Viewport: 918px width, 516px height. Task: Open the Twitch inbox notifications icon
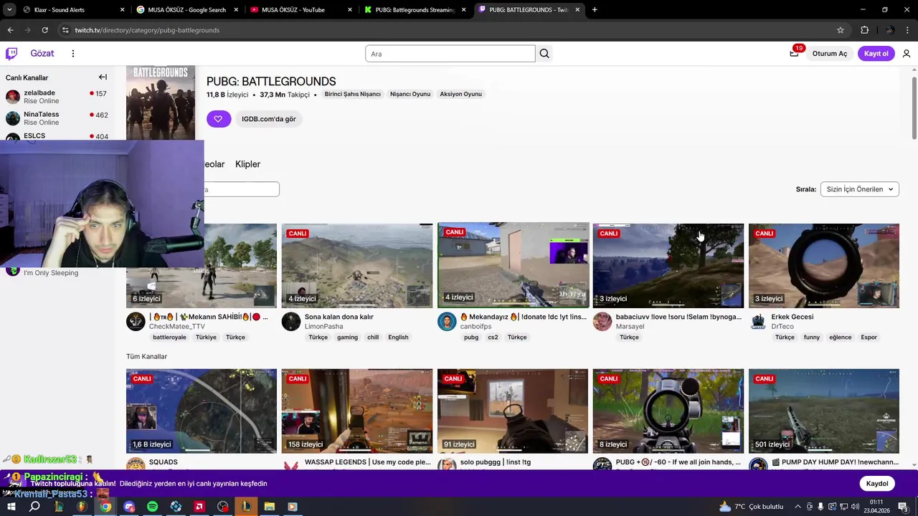click(x=794, y=54)
